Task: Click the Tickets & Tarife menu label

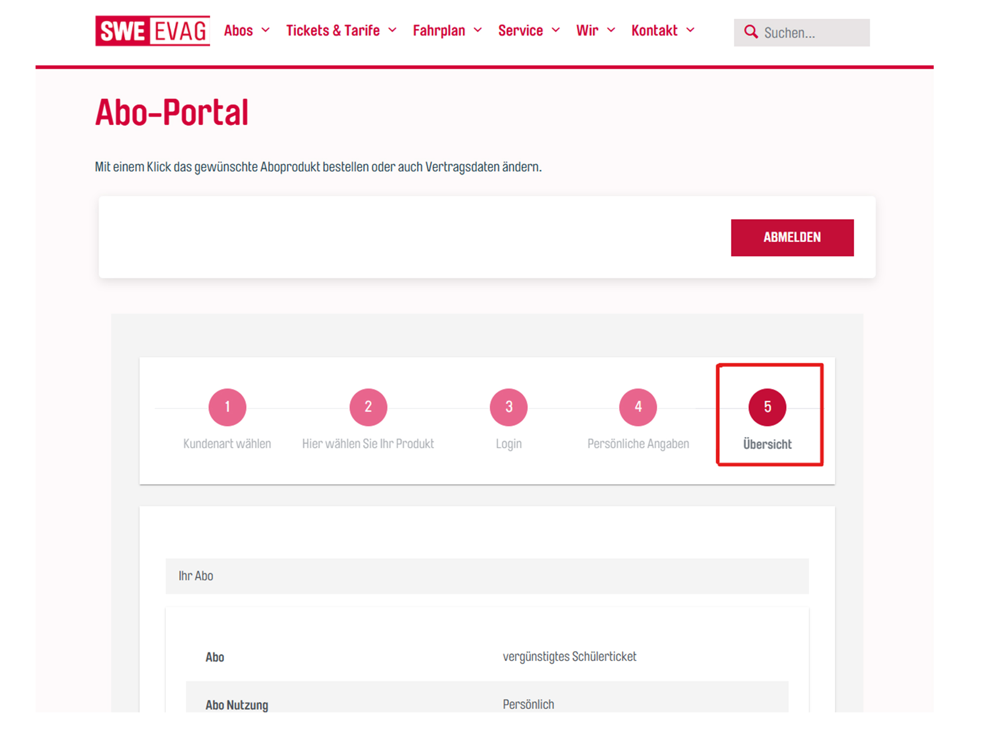Action: coord(333,31)
